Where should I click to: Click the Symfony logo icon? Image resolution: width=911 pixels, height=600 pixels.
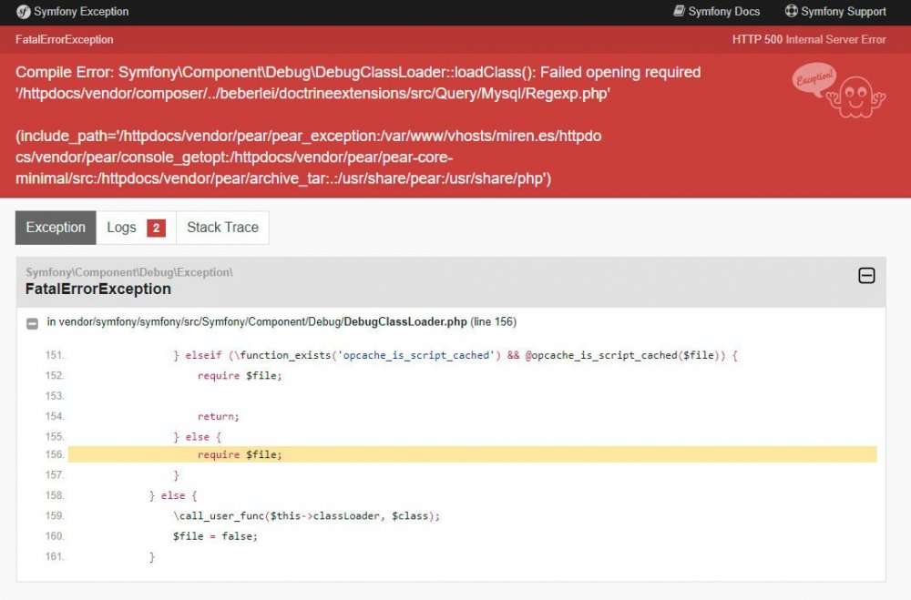[x=24, y=12]
